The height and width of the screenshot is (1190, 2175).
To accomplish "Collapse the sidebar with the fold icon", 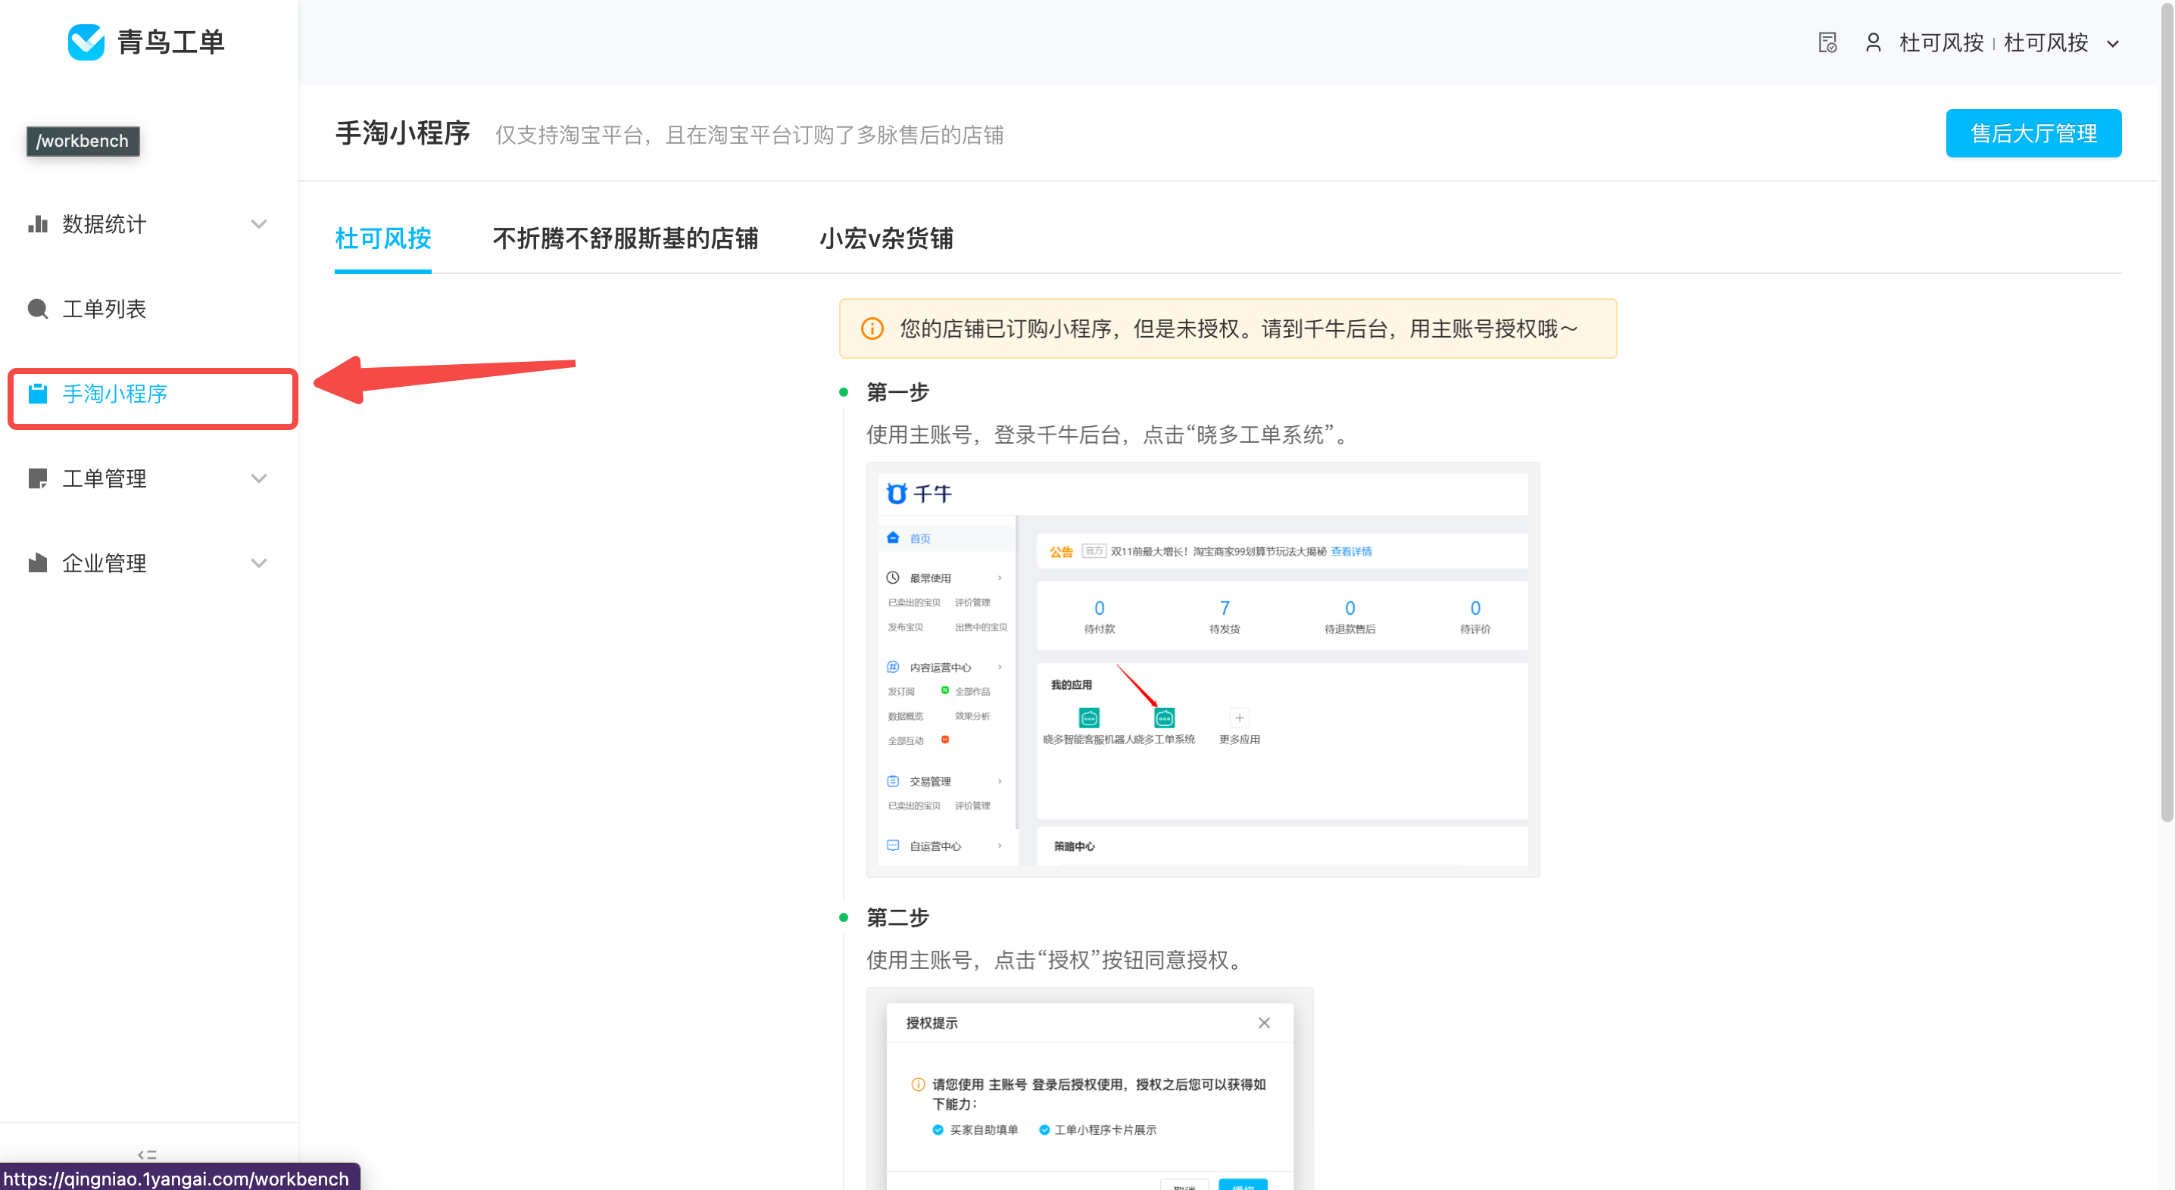I will point(147,1154).
